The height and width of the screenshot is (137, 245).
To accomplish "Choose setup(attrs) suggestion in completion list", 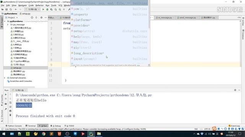I will [x=109, y=31].
